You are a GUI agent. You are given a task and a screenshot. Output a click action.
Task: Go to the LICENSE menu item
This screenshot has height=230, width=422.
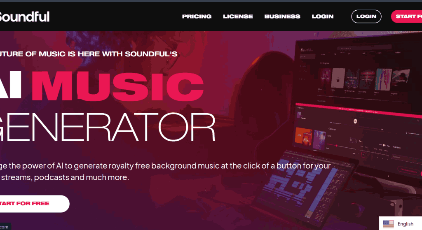pos(238,16)
